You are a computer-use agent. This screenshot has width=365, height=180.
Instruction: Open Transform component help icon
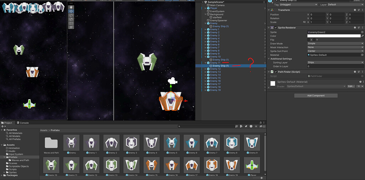(x=355, y=10)
